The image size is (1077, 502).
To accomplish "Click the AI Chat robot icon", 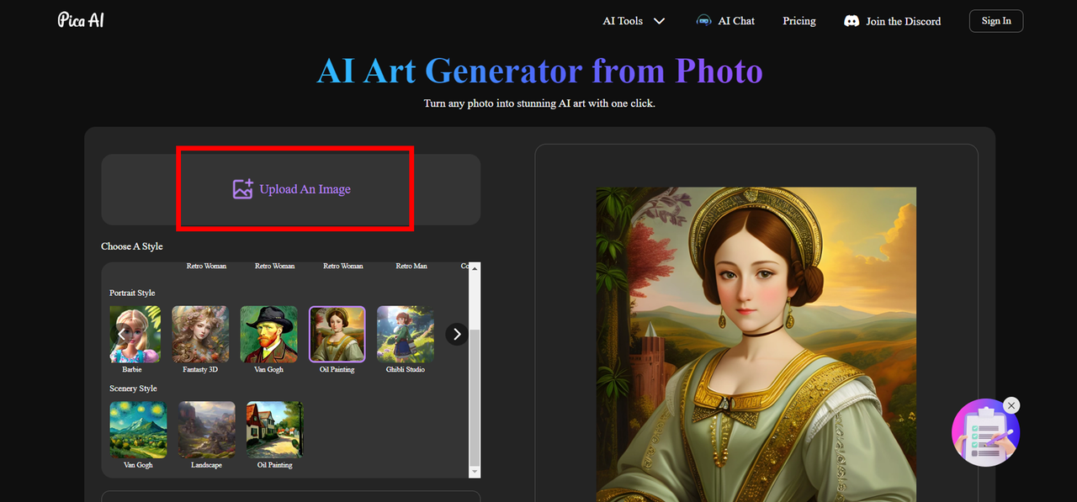I will pos(704,21).
